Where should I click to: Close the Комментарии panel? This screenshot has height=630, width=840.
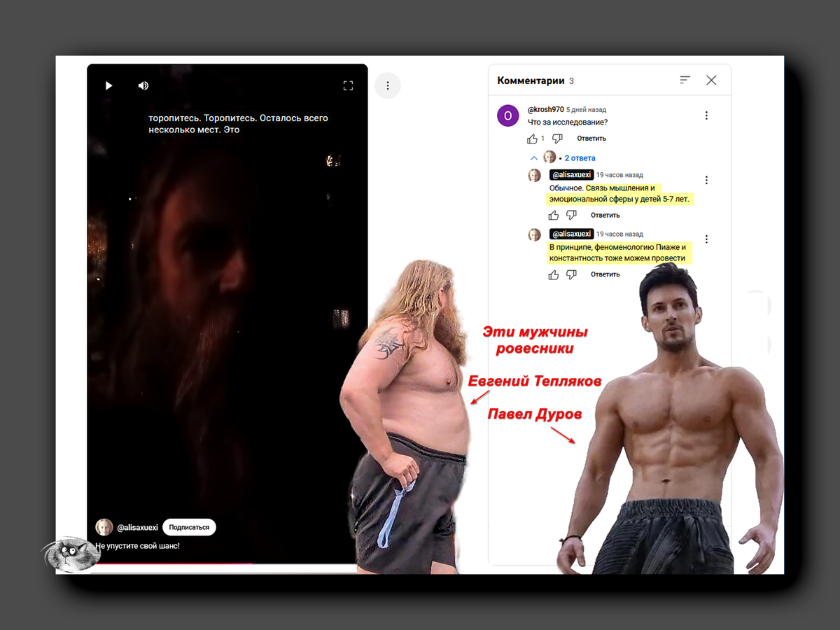(711, 80)
